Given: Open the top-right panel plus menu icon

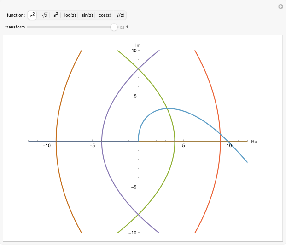Looking at the screenshot, I should (x=280, y=6).
